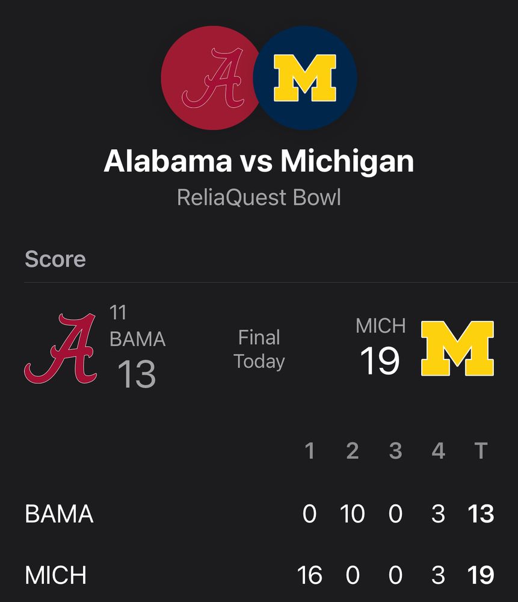Select the MICH abbreviation above score 19
The width and height of the screenshot is (518, 602).
point(381,326)
